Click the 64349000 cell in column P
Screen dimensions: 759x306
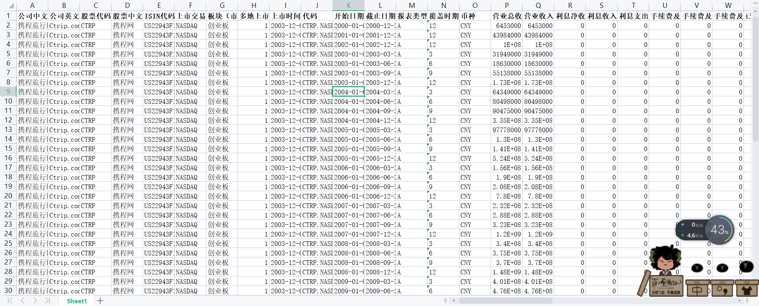507,92
